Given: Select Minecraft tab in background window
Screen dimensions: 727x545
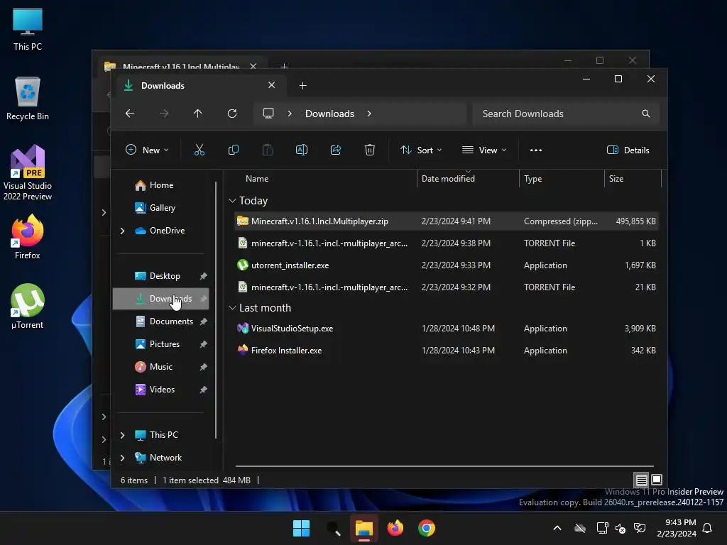Looking at the screenshot, I should (181, 66).
